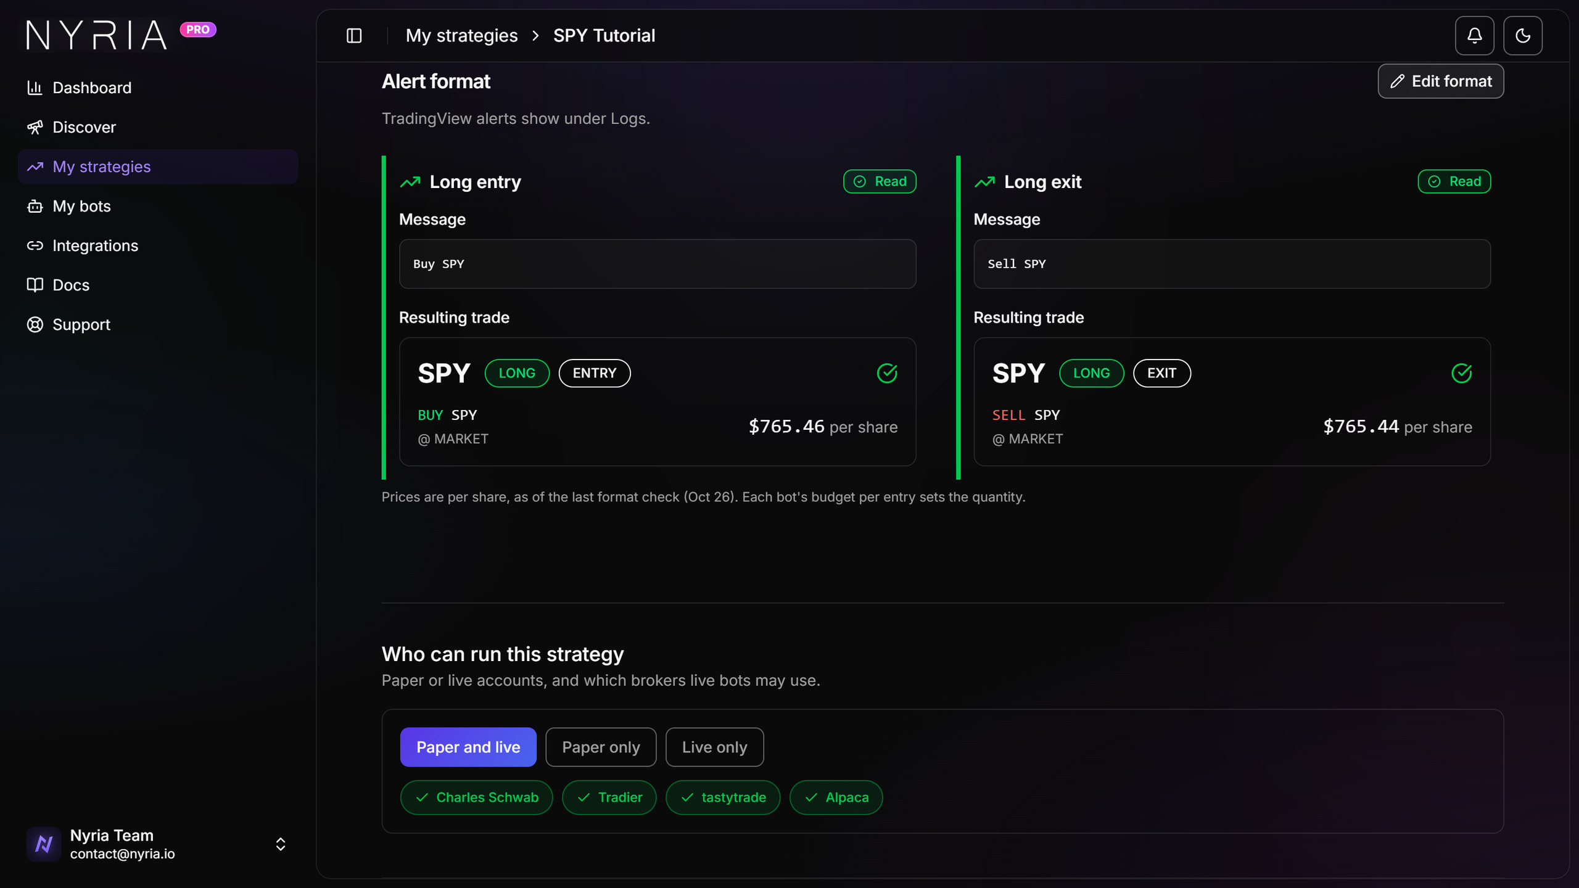Click the My bots robot icon
Viewport: 1579px width, 888px height.
click(35, 206)
